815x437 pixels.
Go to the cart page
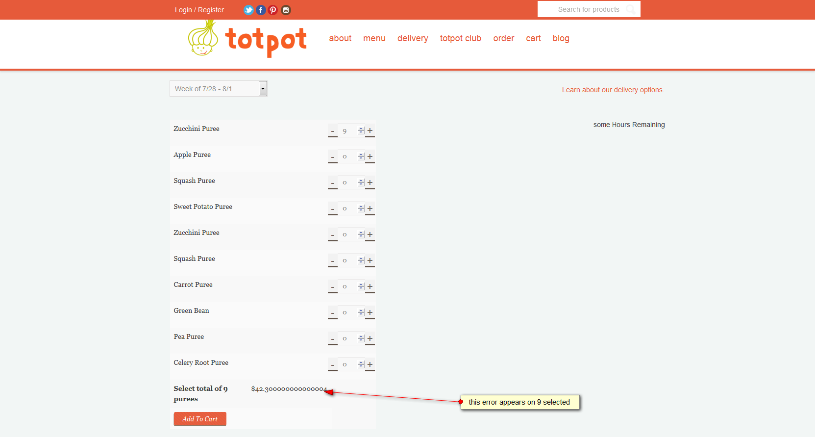534,38
